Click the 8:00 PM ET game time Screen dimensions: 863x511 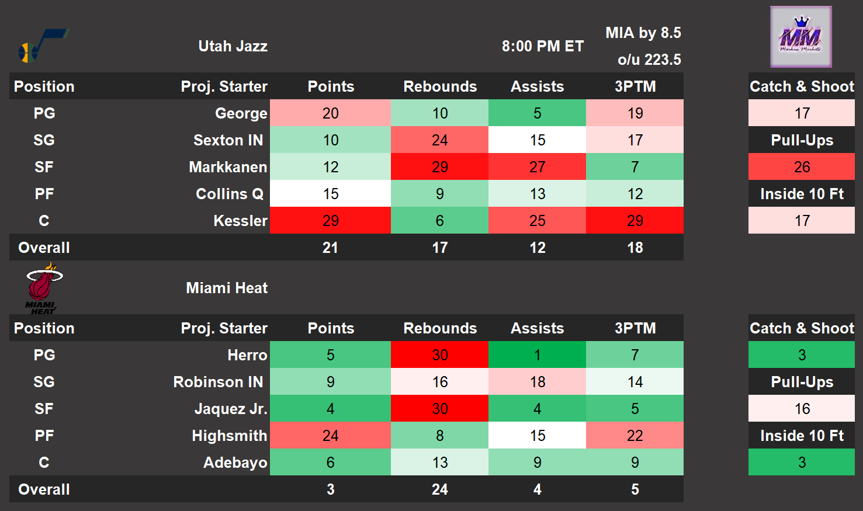(542, 46)
